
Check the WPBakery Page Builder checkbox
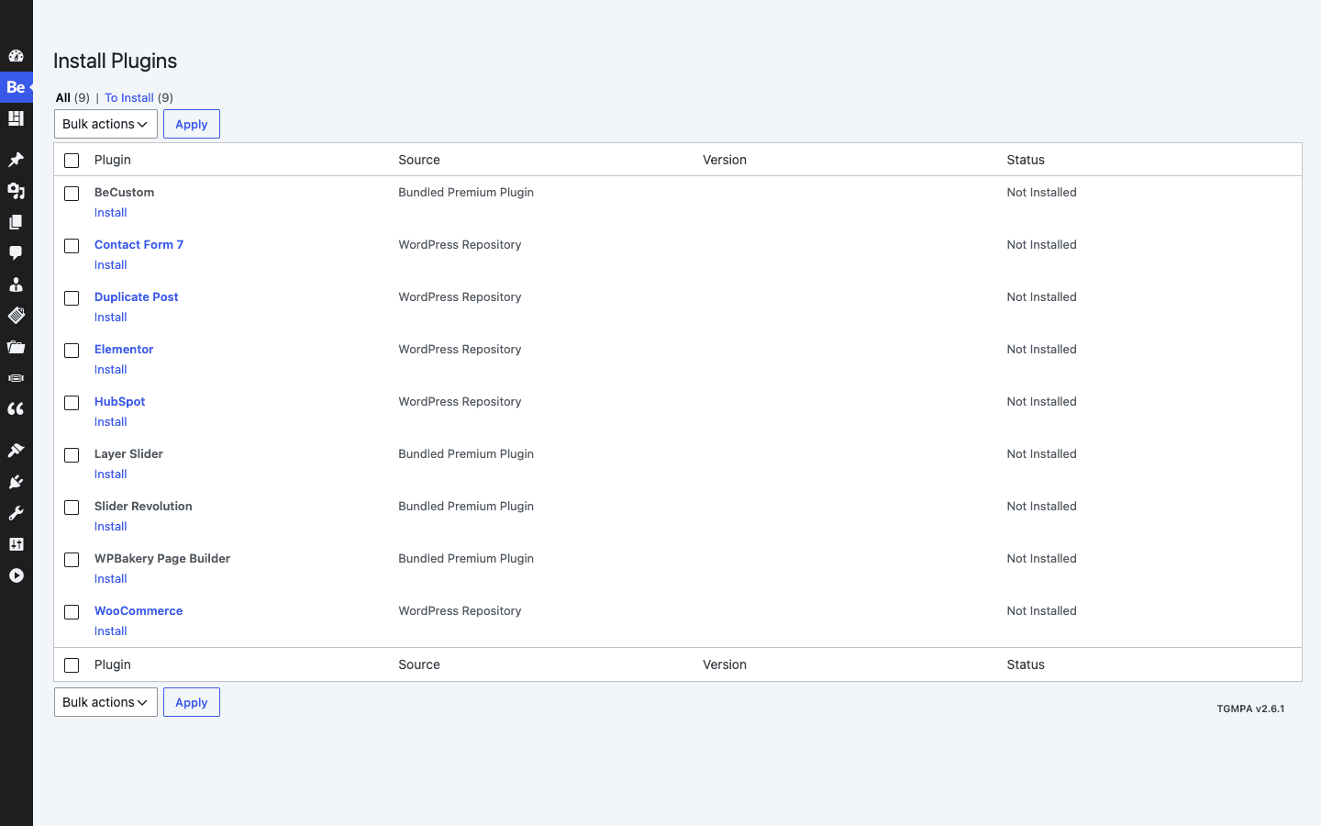(72, 560)
